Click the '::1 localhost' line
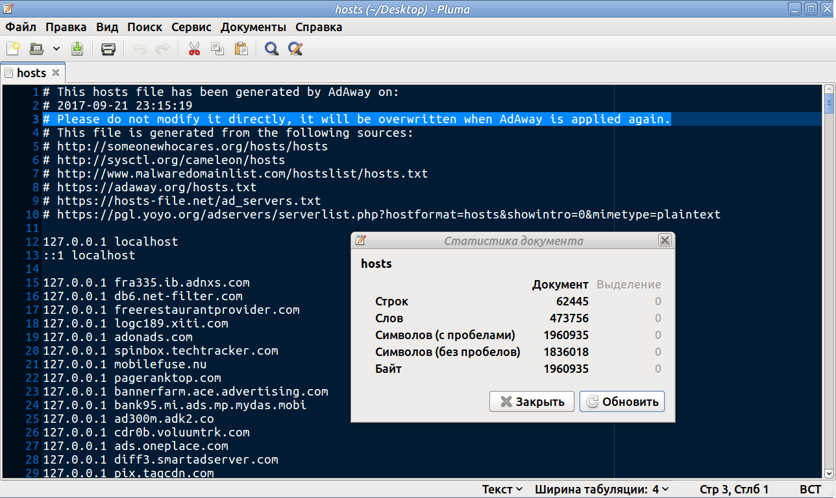 tap(89, 255)
